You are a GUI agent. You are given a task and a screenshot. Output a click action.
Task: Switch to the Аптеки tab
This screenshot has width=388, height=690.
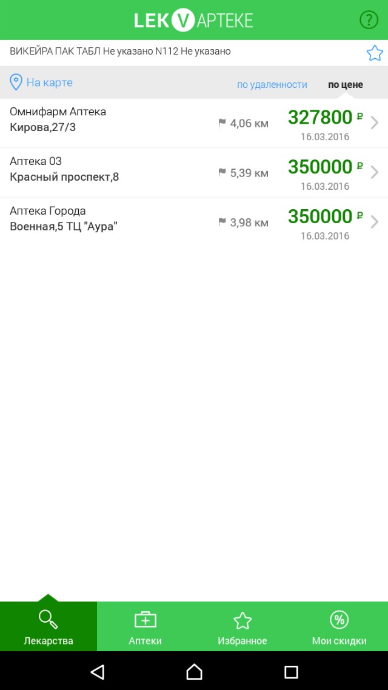145,626
